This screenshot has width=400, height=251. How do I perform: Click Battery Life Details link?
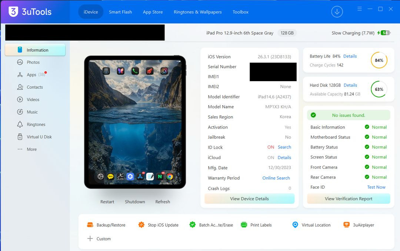point(350,56)
